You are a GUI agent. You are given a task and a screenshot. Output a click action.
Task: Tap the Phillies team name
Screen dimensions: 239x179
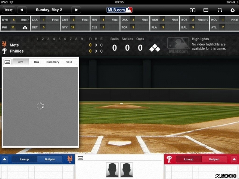[x=16, y=51]
